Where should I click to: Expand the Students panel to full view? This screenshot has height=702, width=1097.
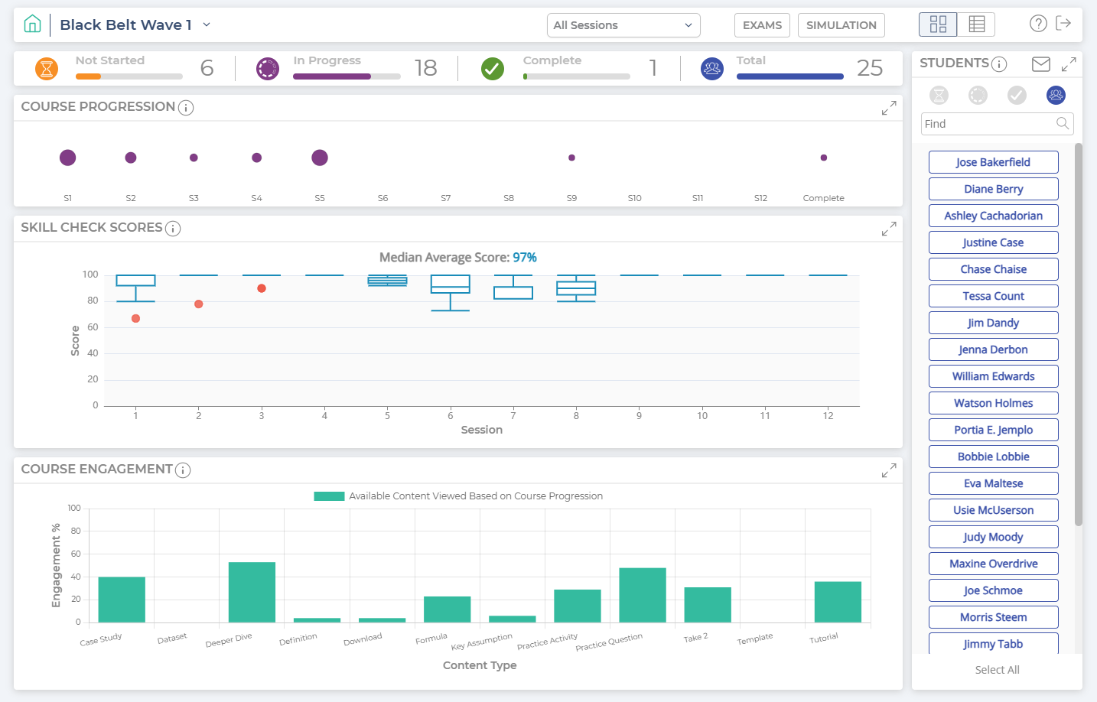coord(1069,64)
